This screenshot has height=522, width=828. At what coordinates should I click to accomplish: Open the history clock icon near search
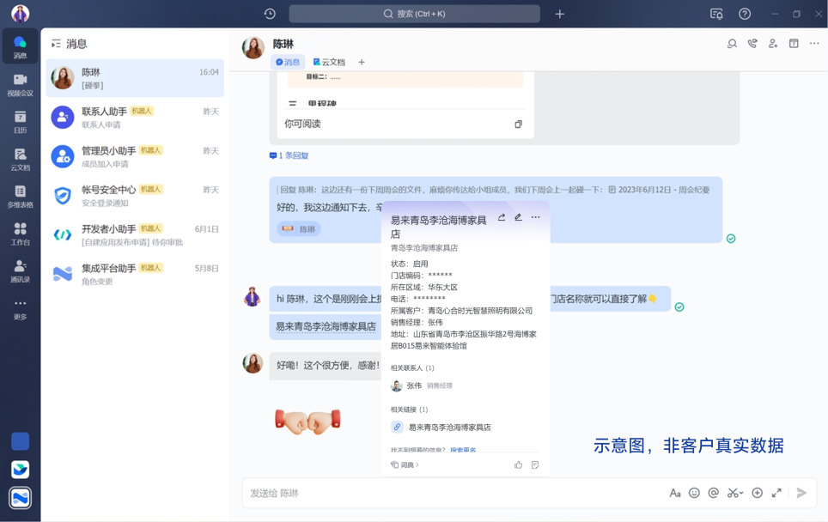[270, 14]
